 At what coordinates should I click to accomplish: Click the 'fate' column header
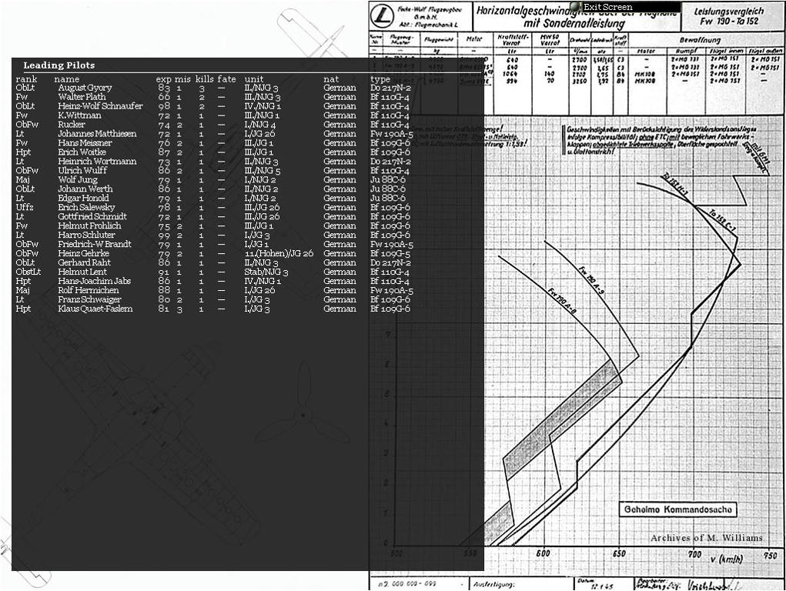226,79
